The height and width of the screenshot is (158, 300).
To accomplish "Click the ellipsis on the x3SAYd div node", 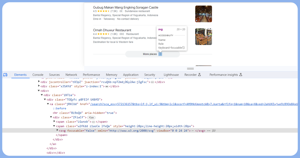I will 107,86.
